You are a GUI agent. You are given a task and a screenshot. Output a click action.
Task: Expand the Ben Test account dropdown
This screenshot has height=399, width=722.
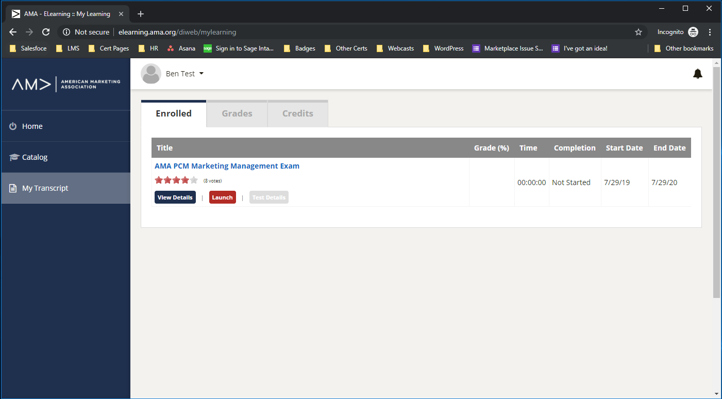click(x=201, y=74)
